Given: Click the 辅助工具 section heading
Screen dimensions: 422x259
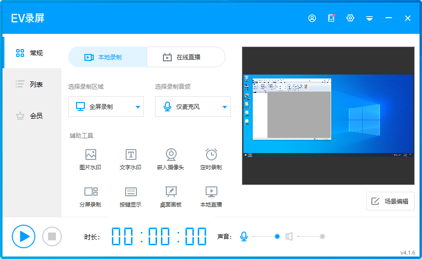Looking at the screenshot, I should tap(81, 136).
